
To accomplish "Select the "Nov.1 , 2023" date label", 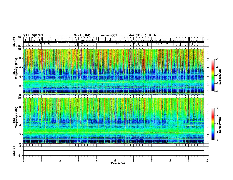I will tap(82, 35).
